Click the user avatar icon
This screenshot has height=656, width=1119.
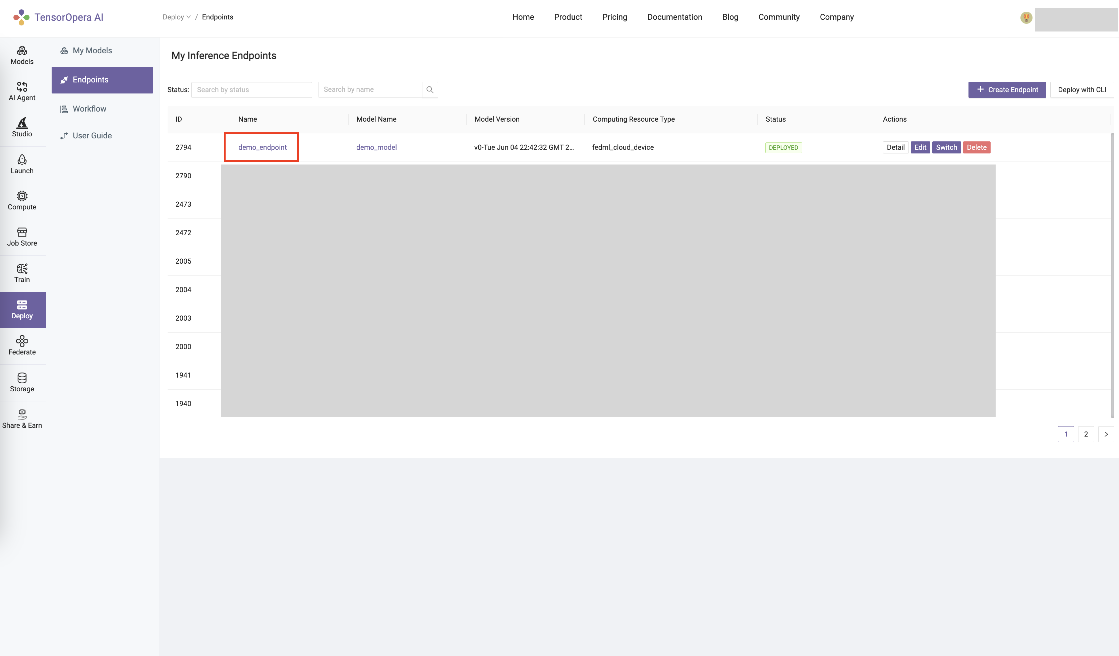(1026, 18)
